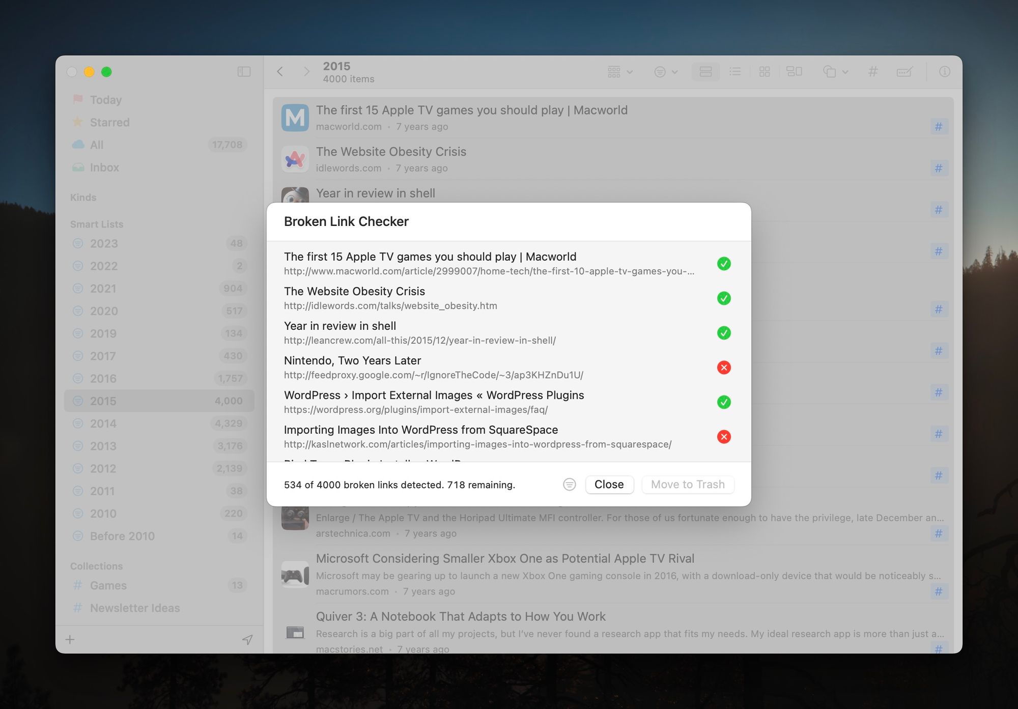Select the card list view toggle
Viewport: 1018px width, 709px height.
tap(705, 72)
